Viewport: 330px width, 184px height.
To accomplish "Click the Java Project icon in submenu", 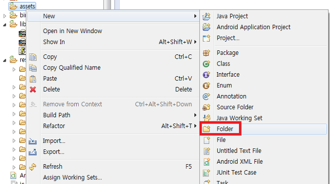I will pos(206,16).
